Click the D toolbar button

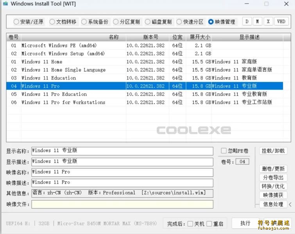pyautogui.click(x=247, y=21)
